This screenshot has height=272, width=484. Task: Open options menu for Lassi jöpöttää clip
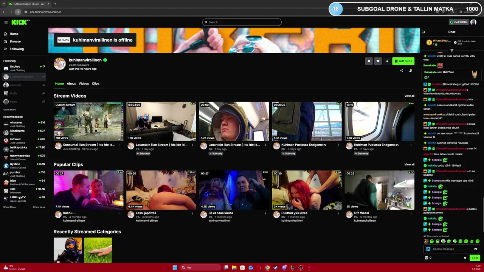click(193, 213)
